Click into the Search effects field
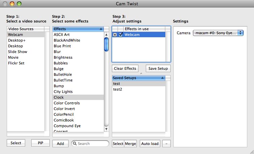The image size is (254, 154). tap(92, 144)
